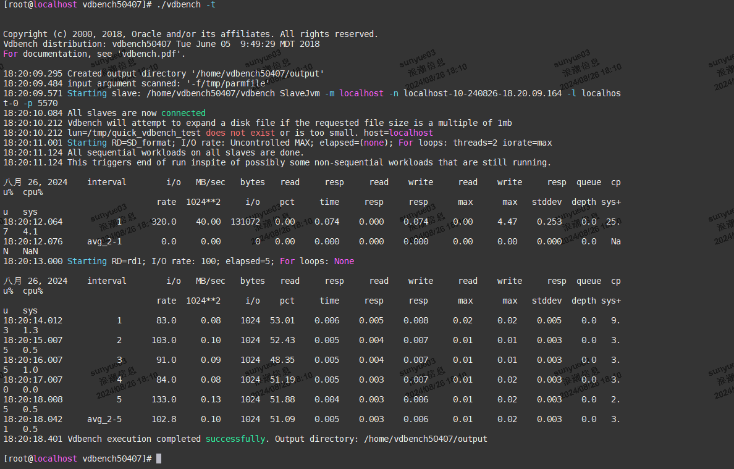Click the queue depth column header

click(x=586, y=191)
